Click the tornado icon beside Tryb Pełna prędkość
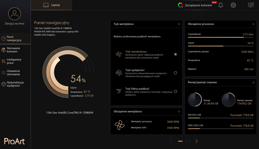The image size is (259, 149). pyautogui.click(x=118, y=91)
